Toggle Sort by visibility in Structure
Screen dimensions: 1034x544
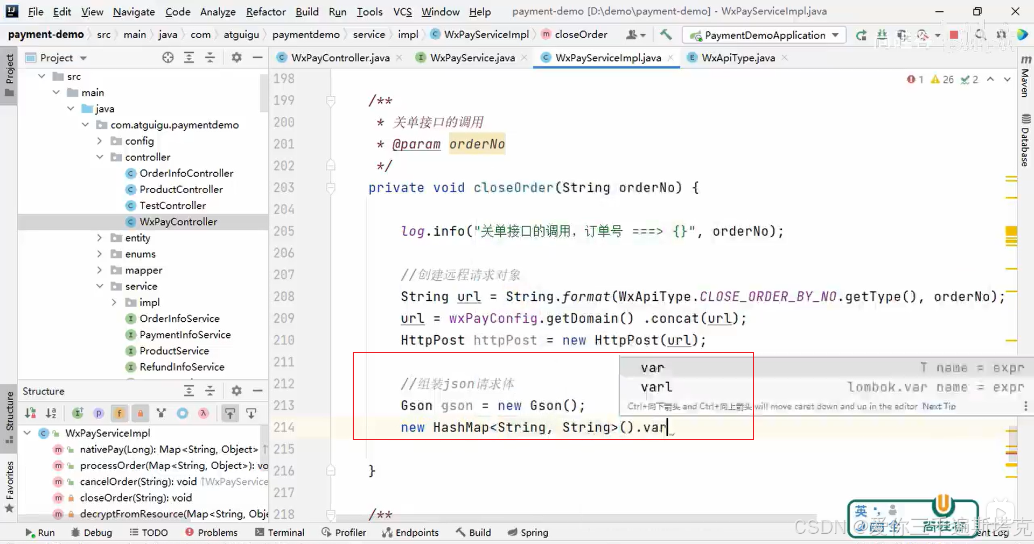coord(30,413)
